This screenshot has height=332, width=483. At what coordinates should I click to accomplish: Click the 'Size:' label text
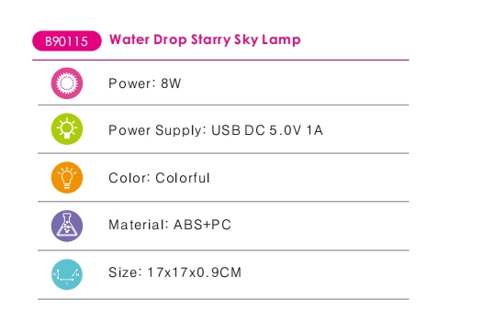click(x=125, y=272)
